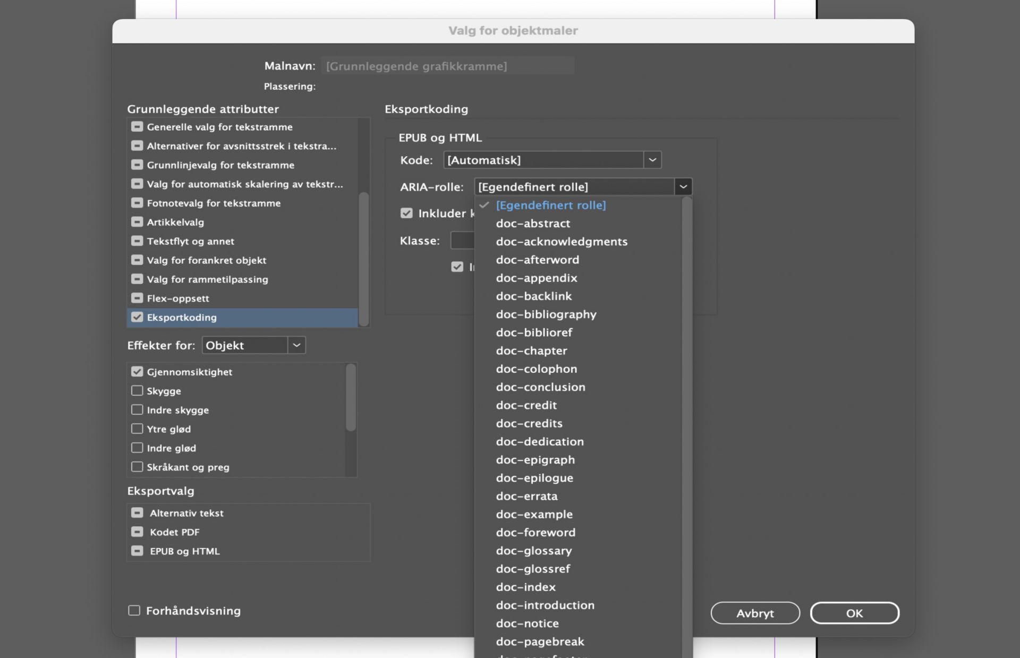Collapse the ARIA-rolle dropdown arrow
Viewport: 1020px width, 658px height.
[x=683, y=187]
